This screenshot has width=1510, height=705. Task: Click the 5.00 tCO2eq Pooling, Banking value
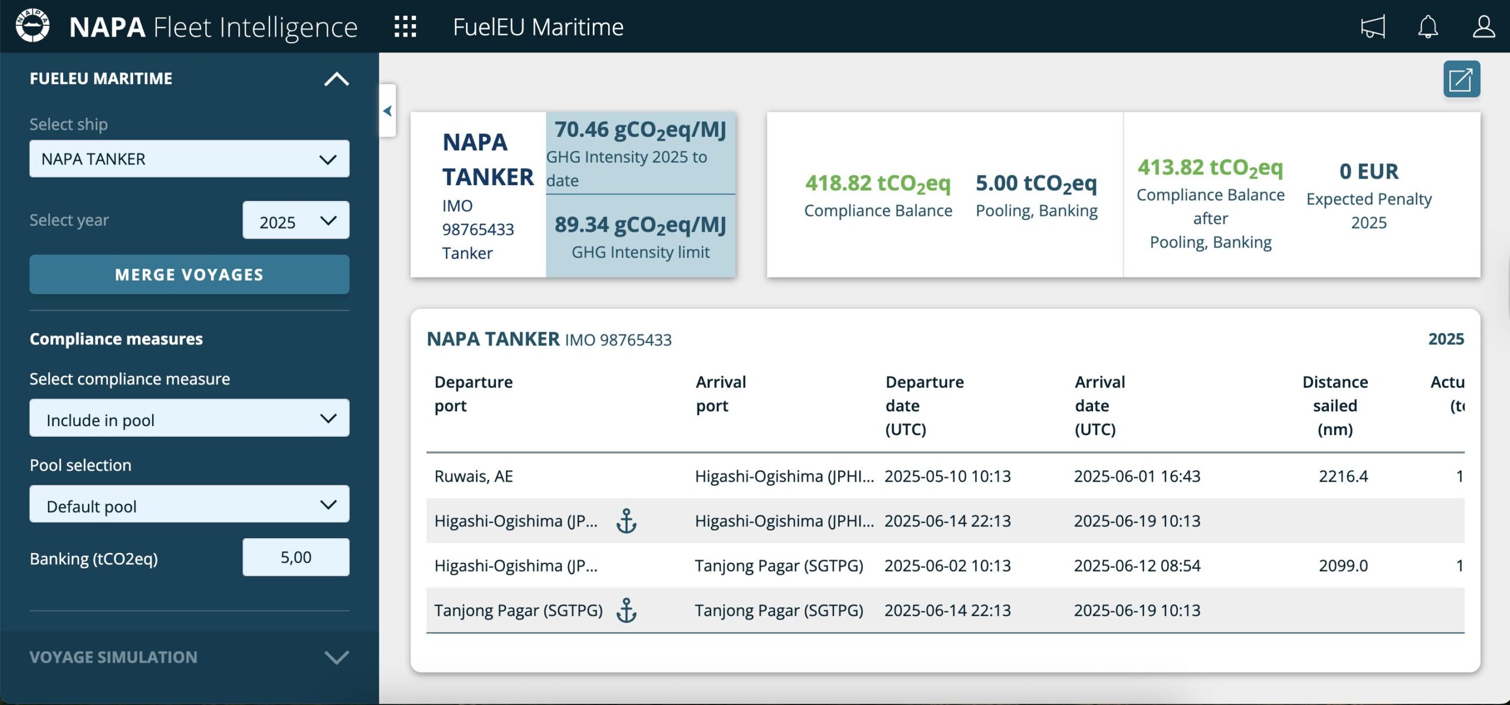(1036, 183)
